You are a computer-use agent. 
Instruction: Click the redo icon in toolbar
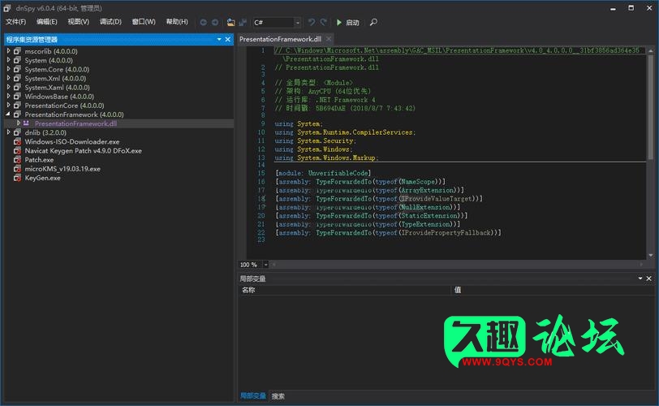[323, 22]
